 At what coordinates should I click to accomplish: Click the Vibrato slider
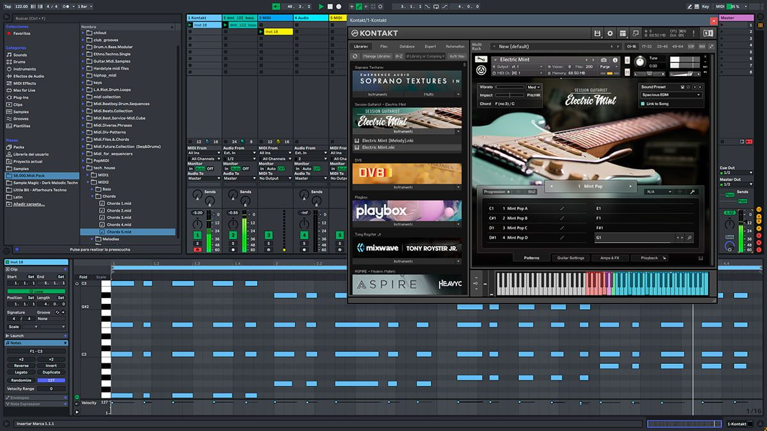coord(510,87)
